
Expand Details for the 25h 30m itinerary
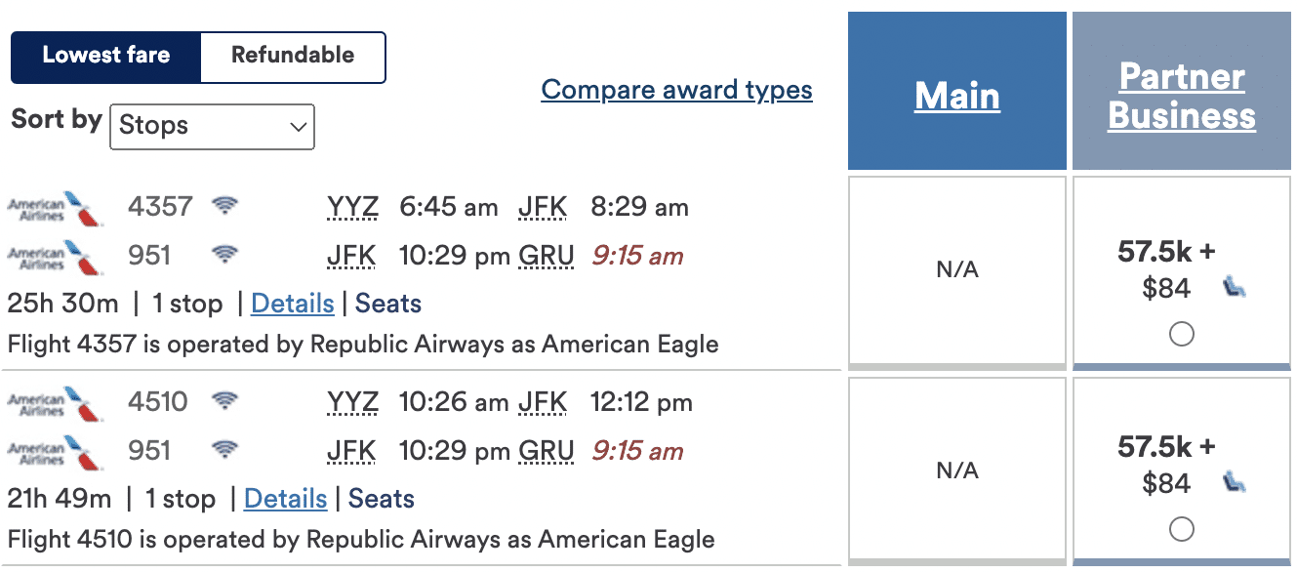coord(292,304)
